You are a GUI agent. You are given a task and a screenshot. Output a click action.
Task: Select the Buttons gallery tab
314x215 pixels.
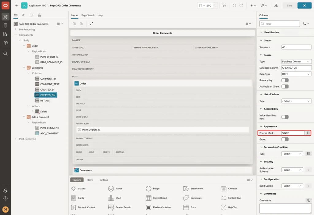pos(104,180)
